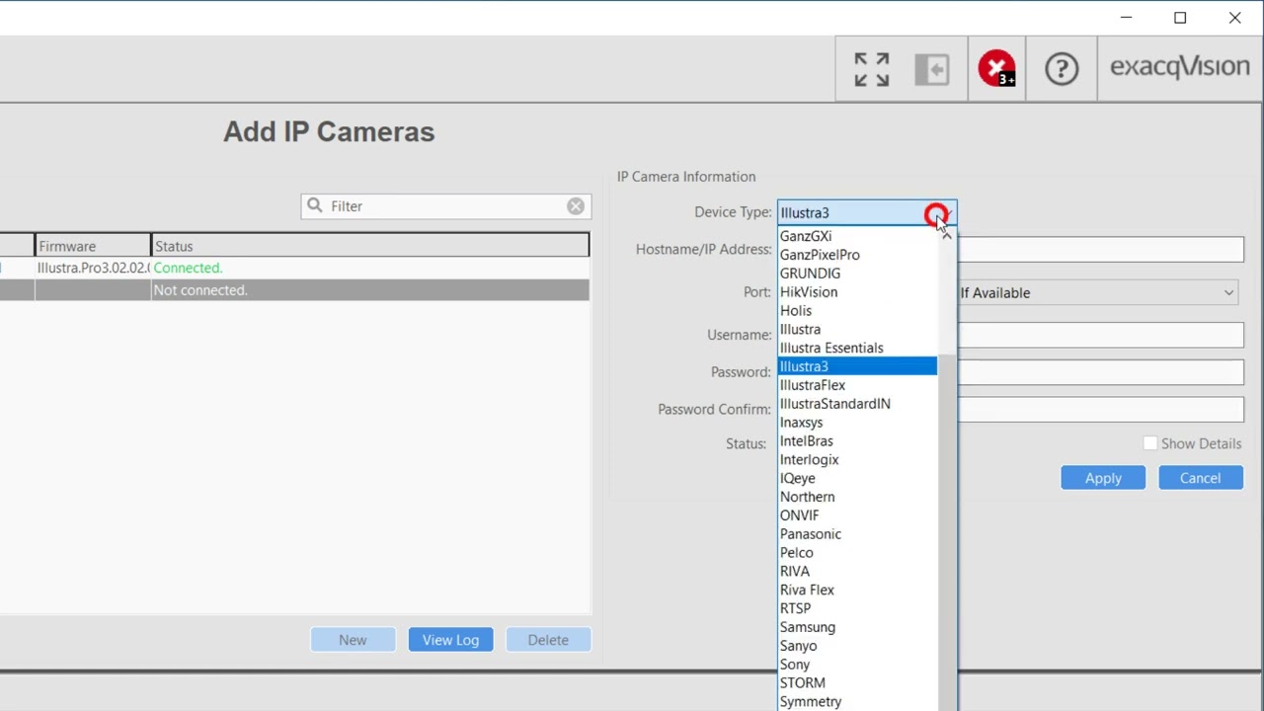Select RIVA device type
This screenshot has width=1264, height=711.
(x=857, y=572)
